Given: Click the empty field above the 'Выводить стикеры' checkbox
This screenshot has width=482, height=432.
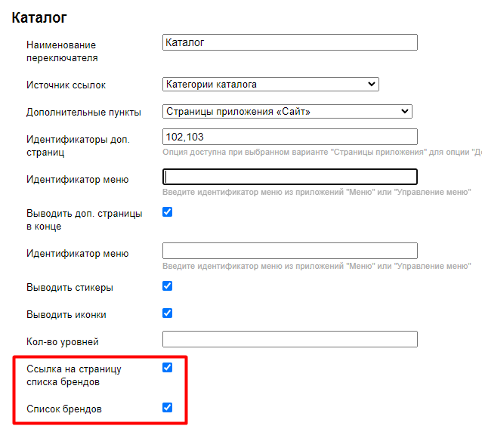Looking at the screenshot, I should [290, 251].
